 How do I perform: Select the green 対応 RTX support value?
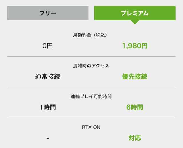[135, 138]
